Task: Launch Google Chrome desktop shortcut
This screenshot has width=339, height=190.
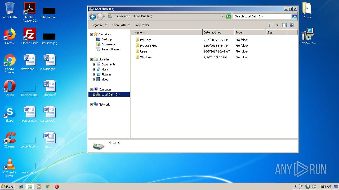Action: (10, 64)
